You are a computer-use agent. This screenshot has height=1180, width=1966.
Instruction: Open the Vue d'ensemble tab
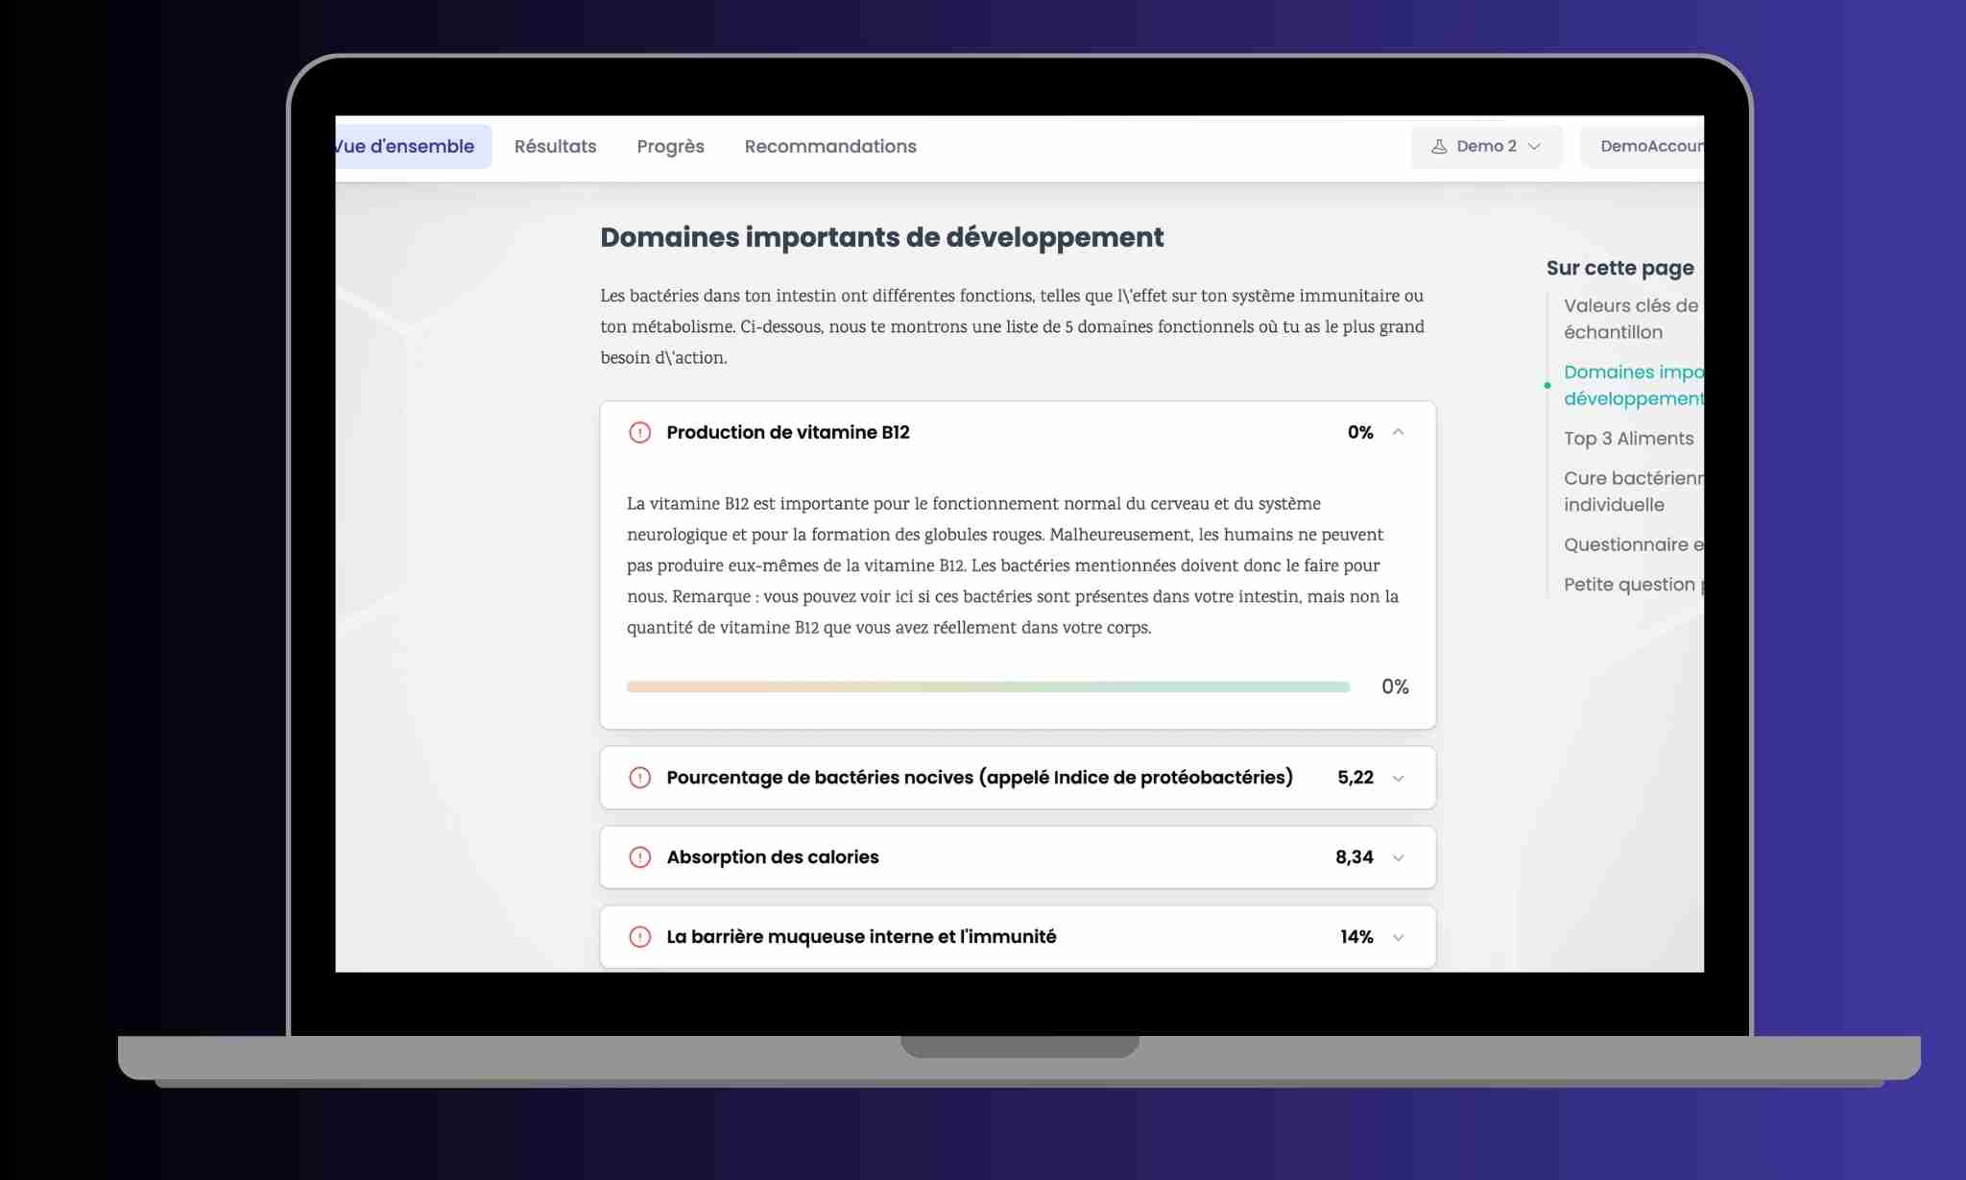[x=413, y=146]
